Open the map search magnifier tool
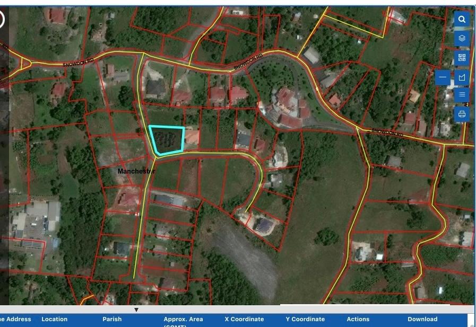 click(462, 20)
